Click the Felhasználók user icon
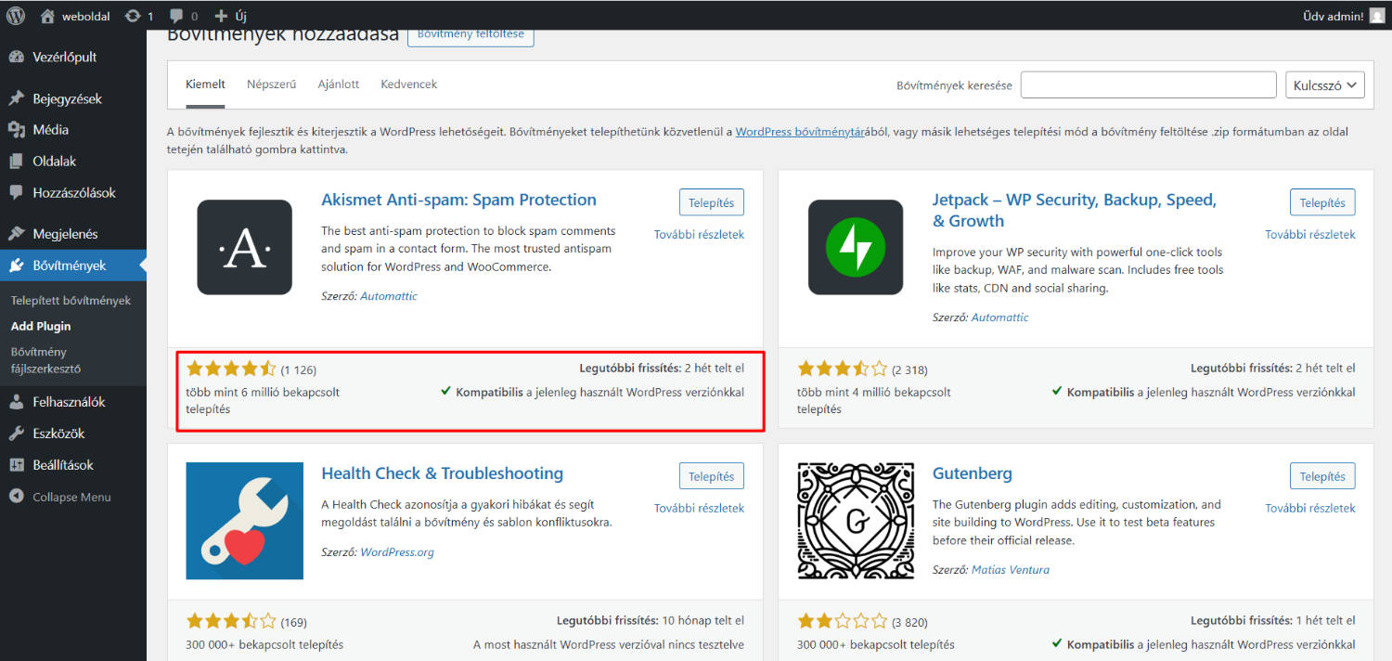Image resolution: width=1392 pixels, height=661 pixels. (x=16, y=402)
